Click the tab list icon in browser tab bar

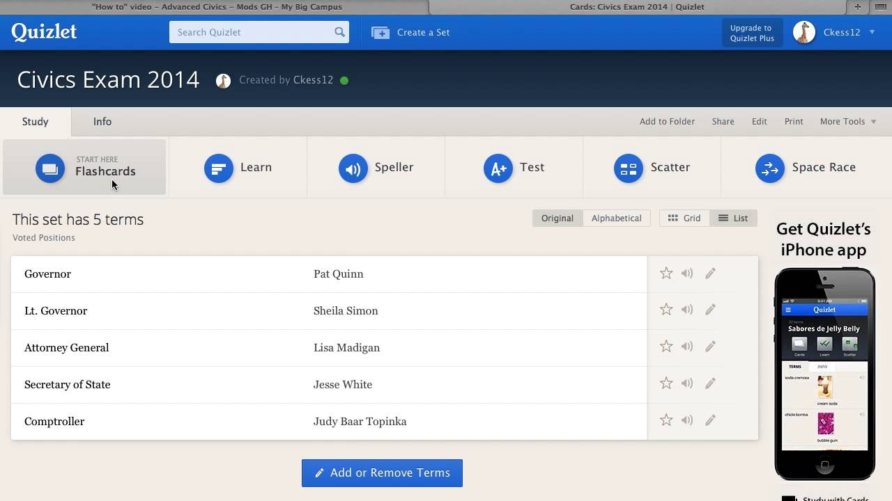(881, 7)
